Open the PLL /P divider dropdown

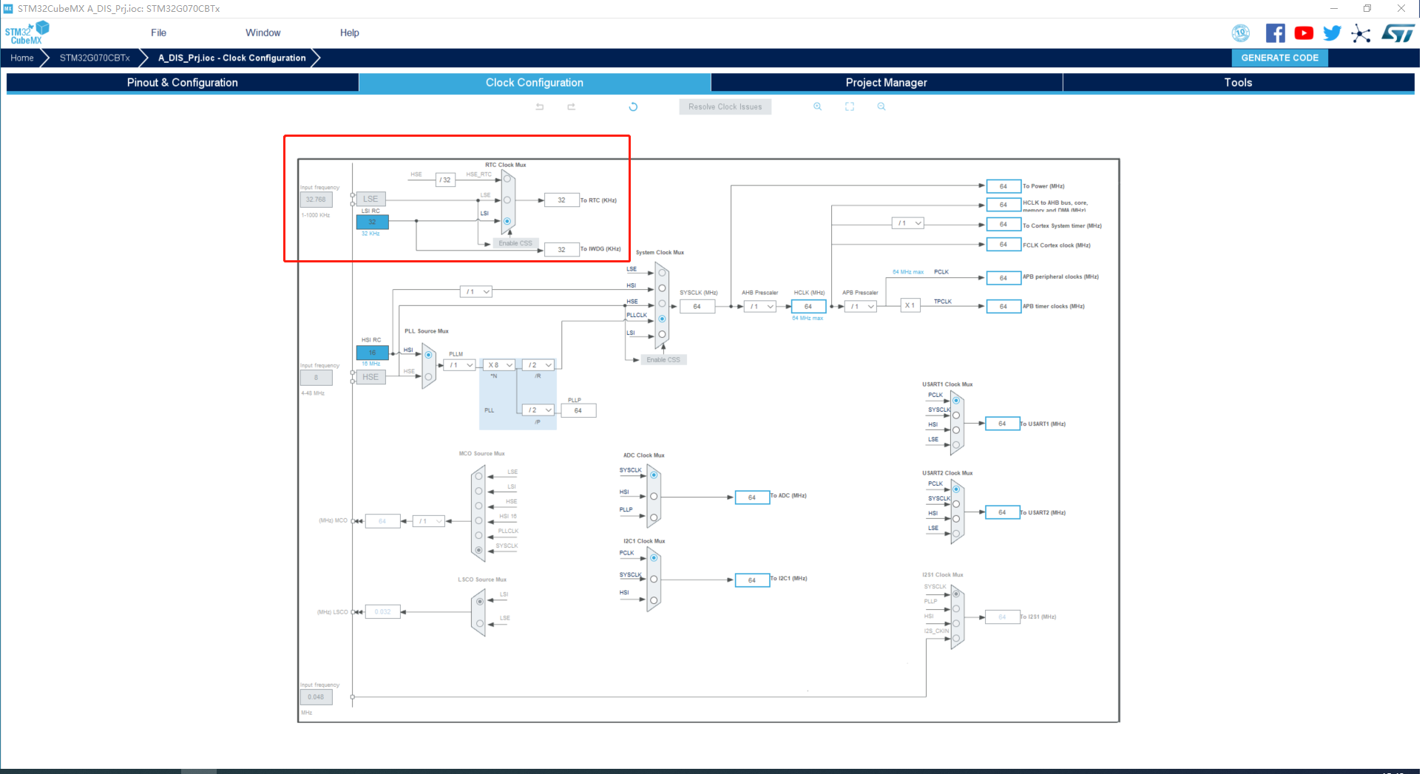(538, 410)
